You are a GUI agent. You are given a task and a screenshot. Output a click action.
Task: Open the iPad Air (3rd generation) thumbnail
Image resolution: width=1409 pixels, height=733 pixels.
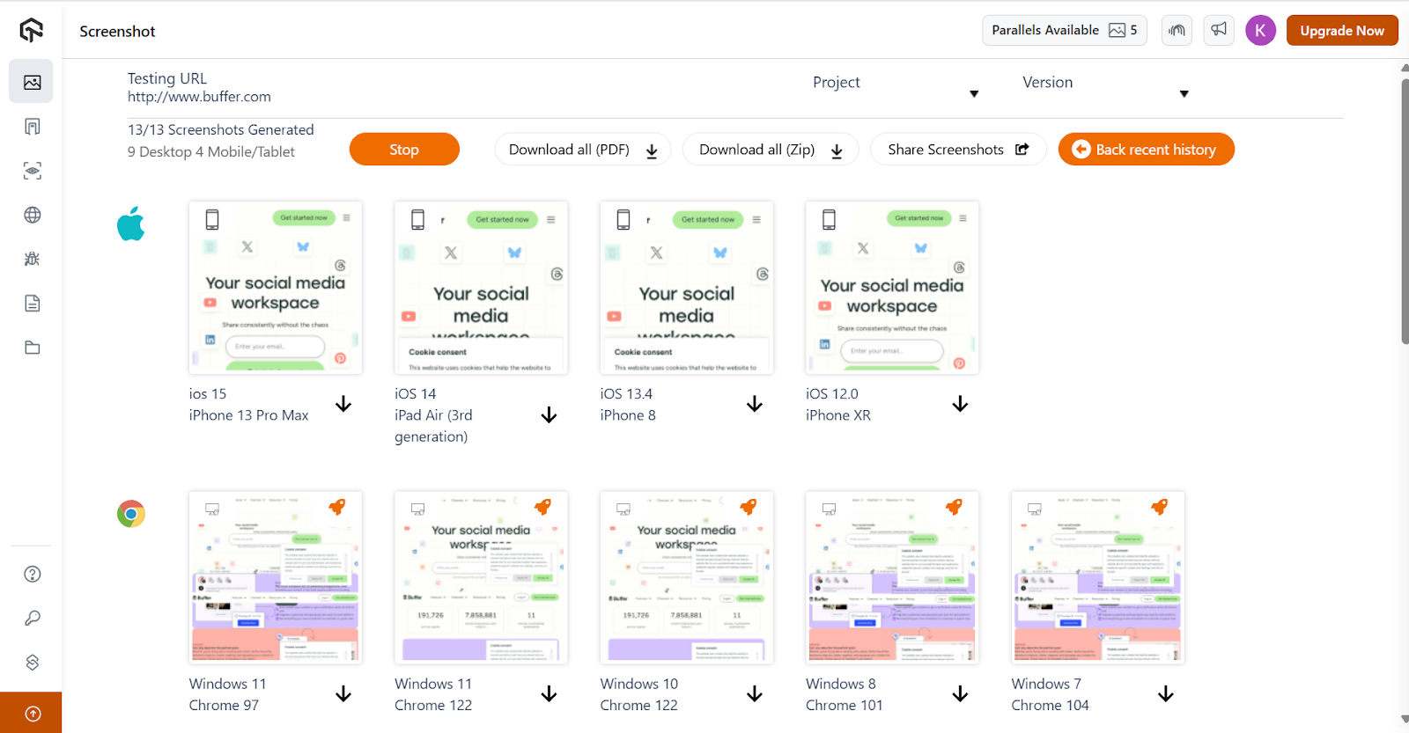(x=481, y=288)
